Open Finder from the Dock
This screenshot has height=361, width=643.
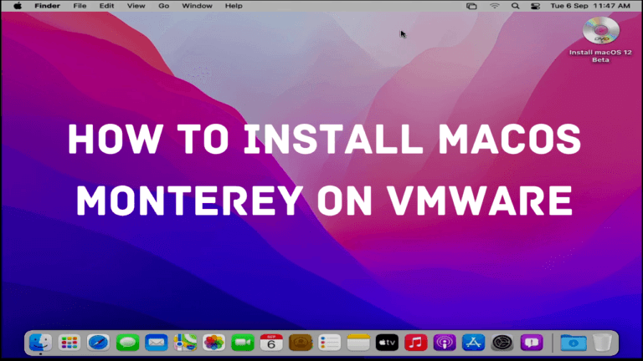40,343
